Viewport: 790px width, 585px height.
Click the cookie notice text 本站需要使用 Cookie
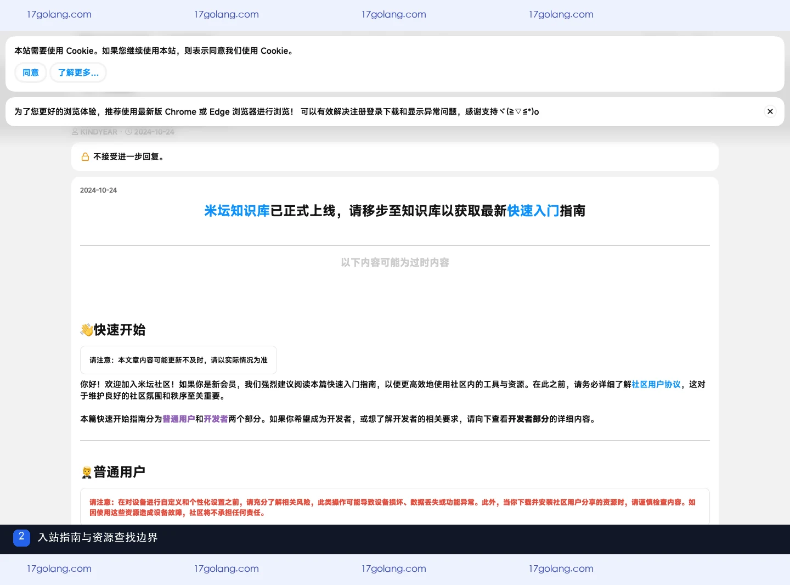pos(154,51)
